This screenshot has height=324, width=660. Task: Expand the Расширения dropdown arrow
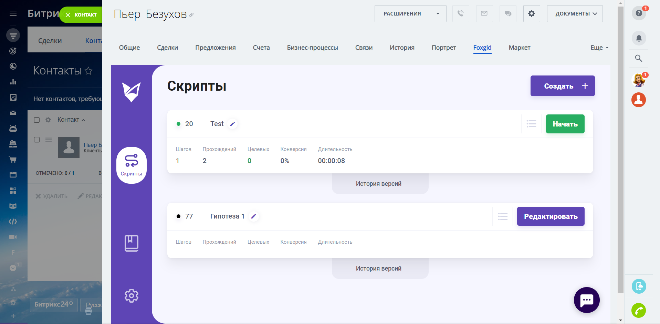pyautogui.click(x=438, y=14)
